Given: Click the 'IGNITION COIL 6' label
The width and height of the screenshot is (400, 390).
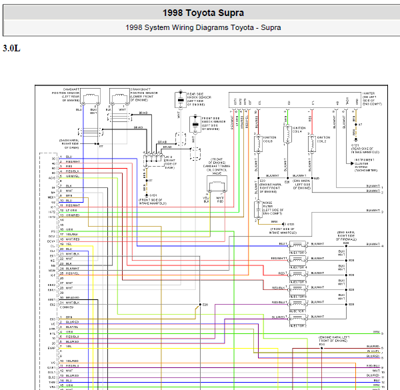Looking at the screenshot, I should coord(269,139).
